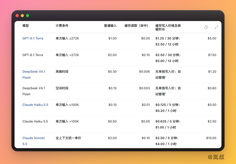This screenshot has height=164, width=236.
Task: Click the $10.00 last-column value
Action: pyautogui.click(x=211, y=138)
